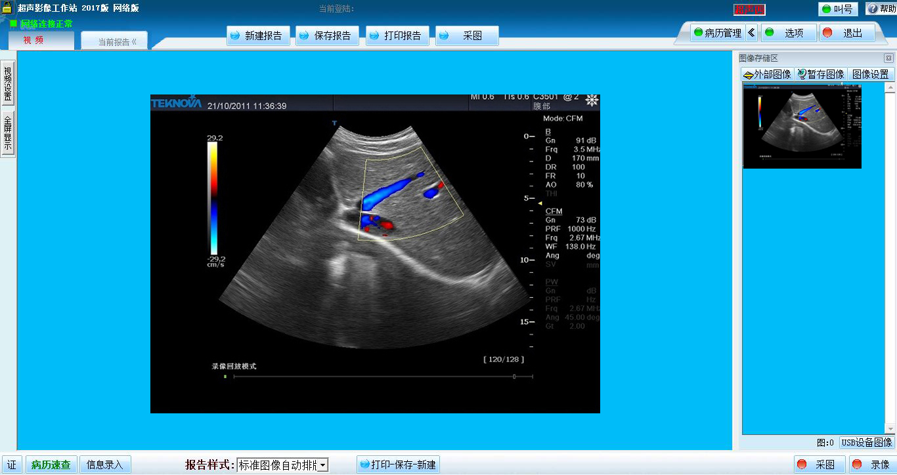Click the red 超声四 room label
This screenshot has width=897, height=475.
pyautogui.click(x=749, y=9)
